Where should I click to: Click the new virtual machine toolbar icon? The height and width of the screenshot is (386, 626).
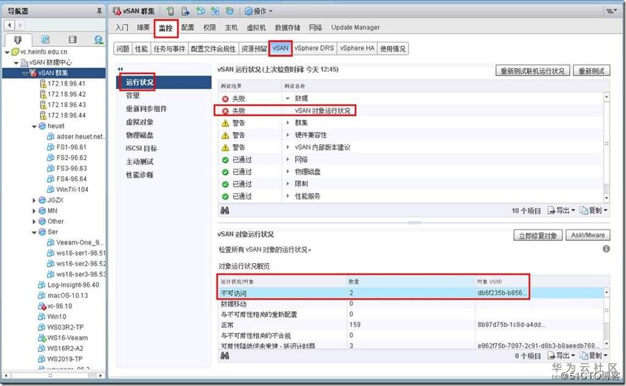(x=200, y=11)
